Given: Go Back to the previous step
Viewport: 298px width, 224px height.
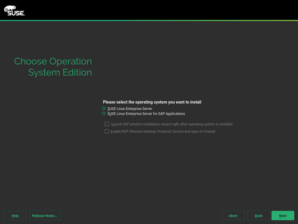Looking at the screenshot, I should coord(258,216).
